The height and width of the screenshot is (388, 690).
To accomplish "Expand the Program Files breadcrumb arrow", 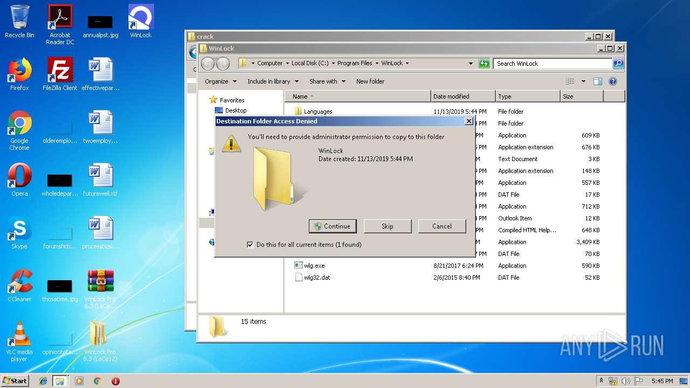I will pos(377,63).
